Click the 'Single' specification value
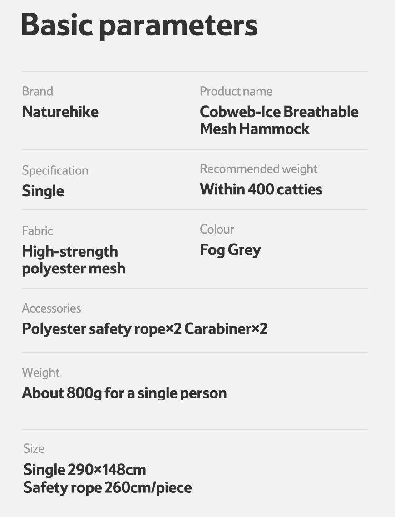 43,191
